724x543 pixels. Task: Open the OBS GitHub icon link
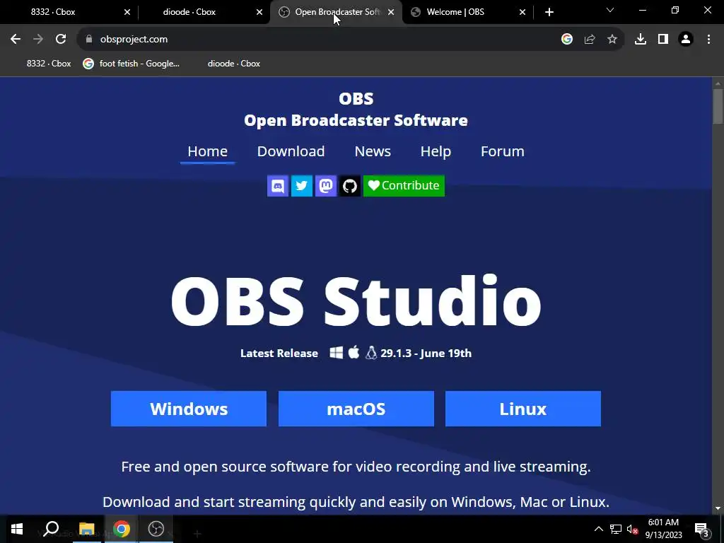pyautogui.click(x=349, y=186)
